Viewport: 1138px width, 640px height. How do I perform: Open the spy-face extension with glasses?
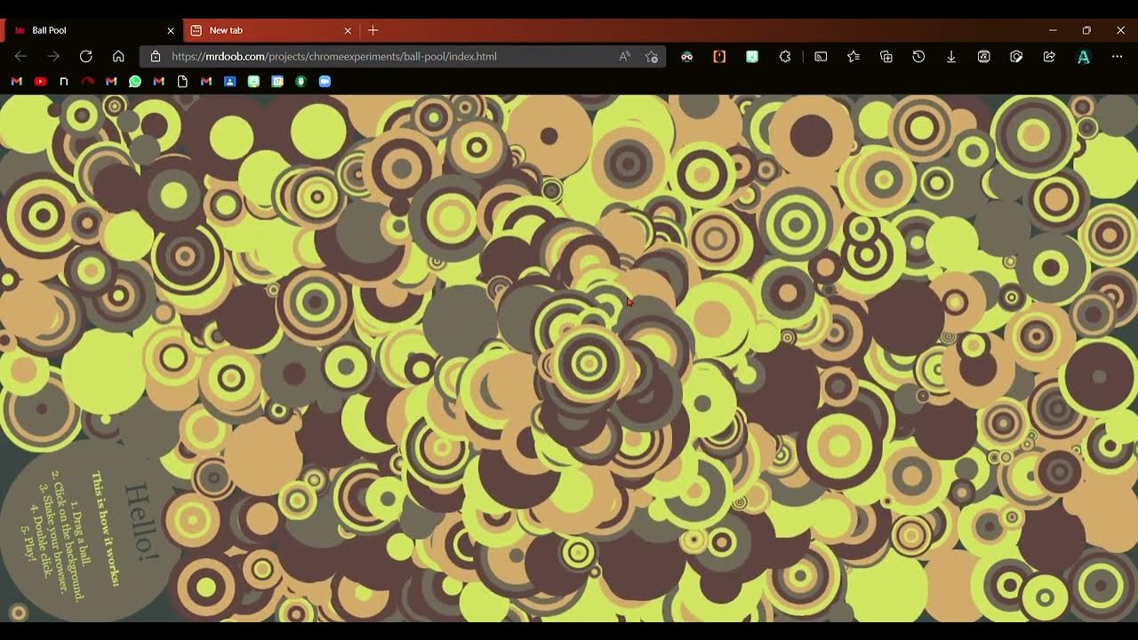point(686,56)
